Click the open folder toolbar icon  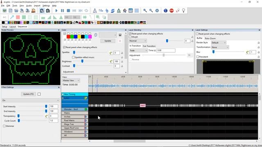16,11
